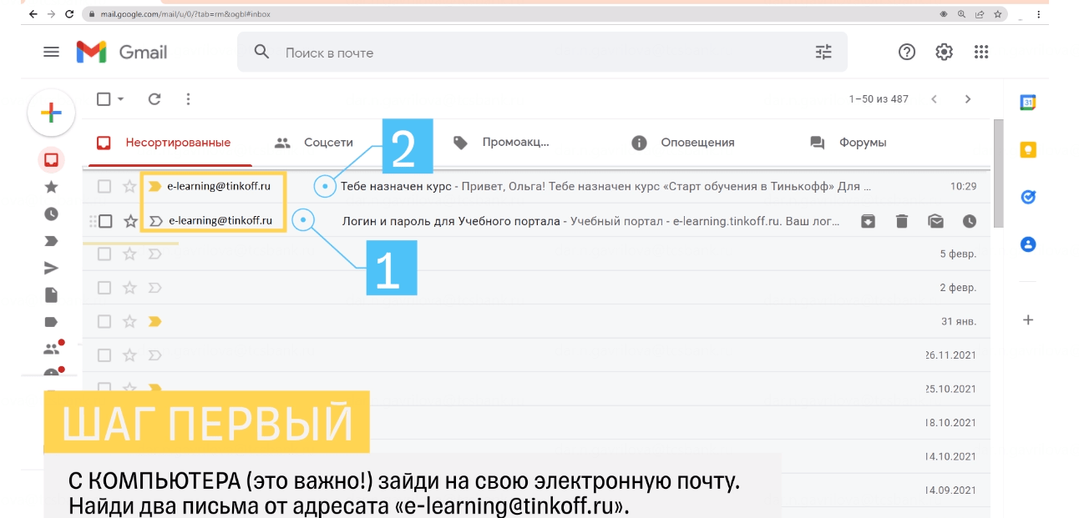
Task: Open Tasks in the side panel
Action: click(x=1029, y=196)
